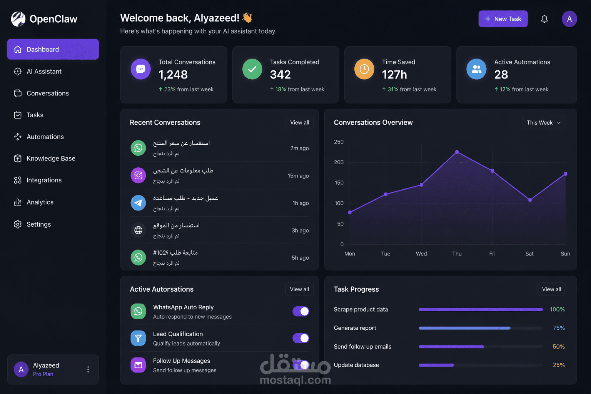Click the WhatsApp icon of the 2m ago conversation
591x394 pixels.
point(138,148)
